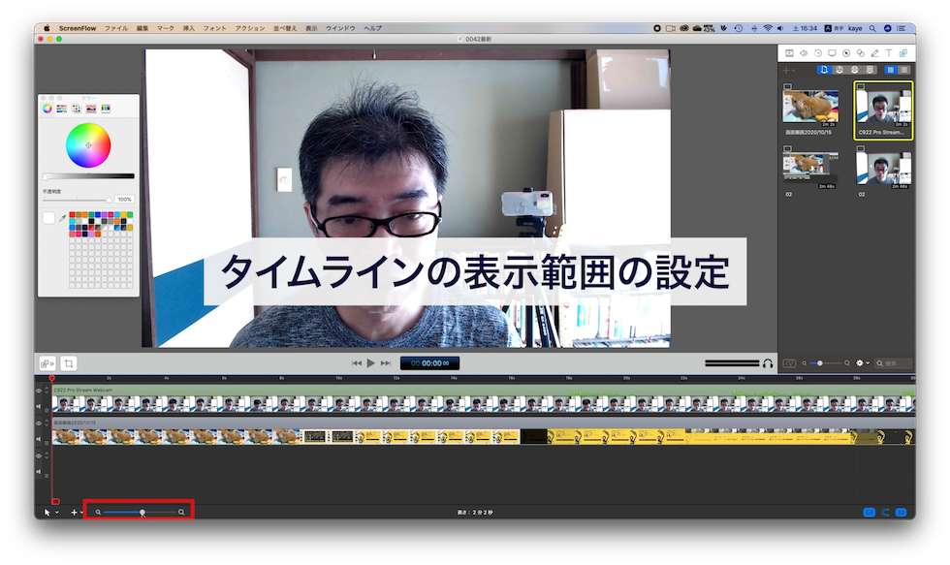The image size is (950, 565).
Task: Click the timeline zoom slider handle
Action: pyautogui.click(x=142, y=512)
